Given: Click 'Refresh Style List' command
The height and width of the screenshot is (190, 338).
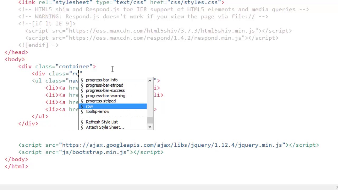Looking at the screenshot, I should [x=102, y=122].
